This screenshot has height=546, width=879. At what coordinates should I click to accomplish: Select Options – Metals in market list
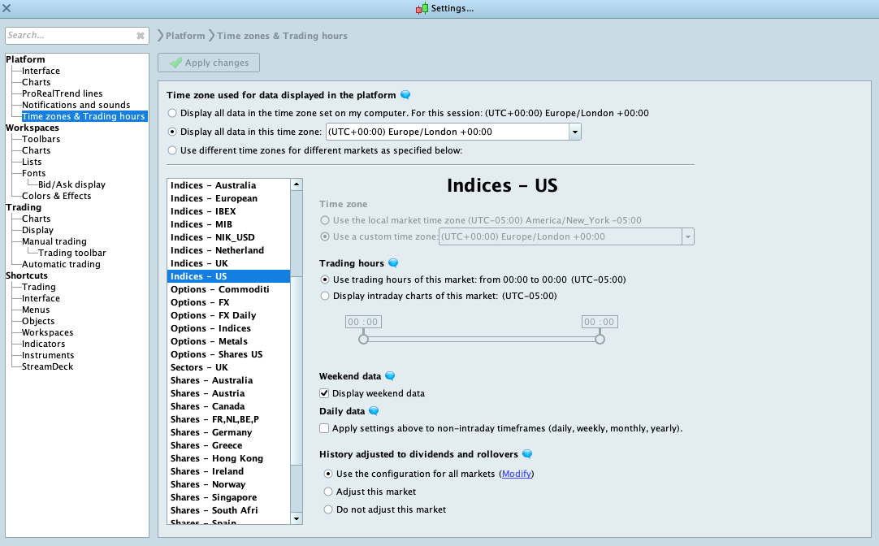pyautogui.click(x=229, y=341)
